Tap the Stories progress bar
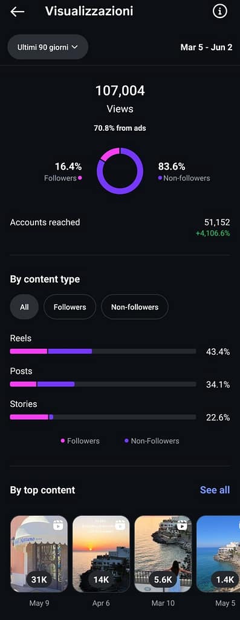The height and width of the screenshot is (620, 240). (x=103, y=417)
